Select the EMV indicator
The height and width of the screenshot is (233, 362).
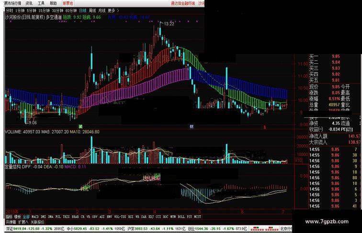(x=110, y=217)
